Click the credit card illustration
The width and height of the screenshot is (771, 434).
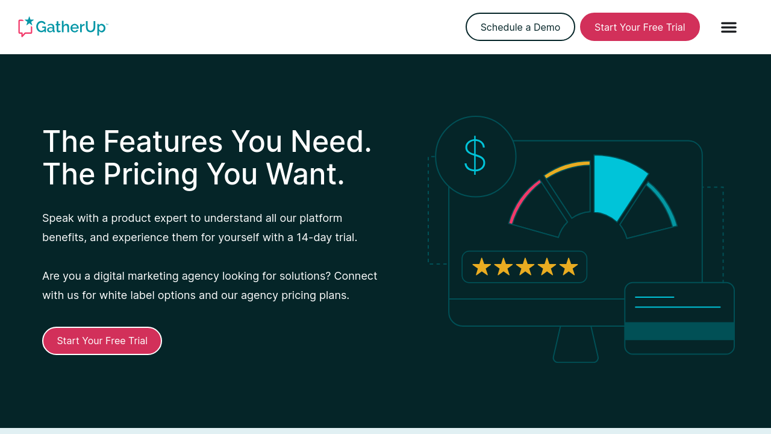click(679, 318)
